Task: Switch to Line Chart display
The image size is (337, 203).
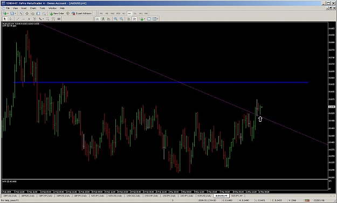Action: pyautogui.click(x=109, y=19)
